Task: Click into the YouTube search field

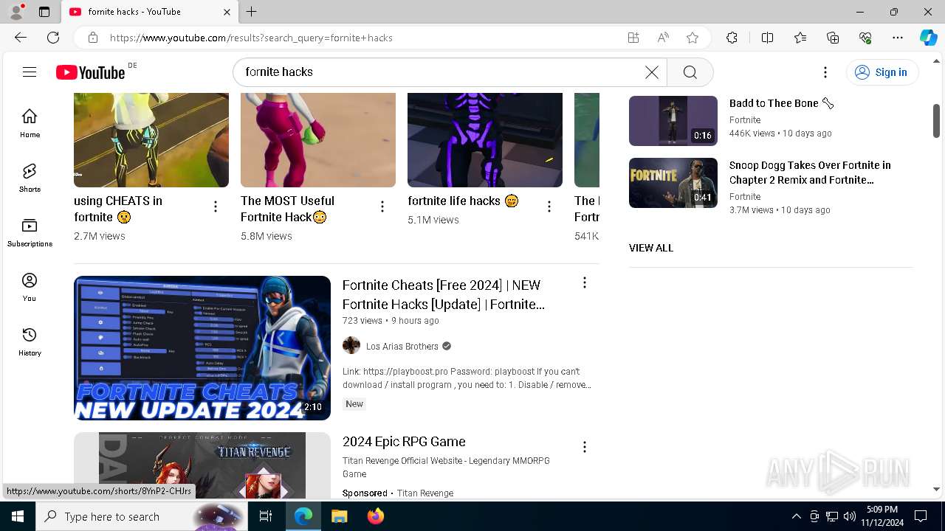Action: pos(441,72)
